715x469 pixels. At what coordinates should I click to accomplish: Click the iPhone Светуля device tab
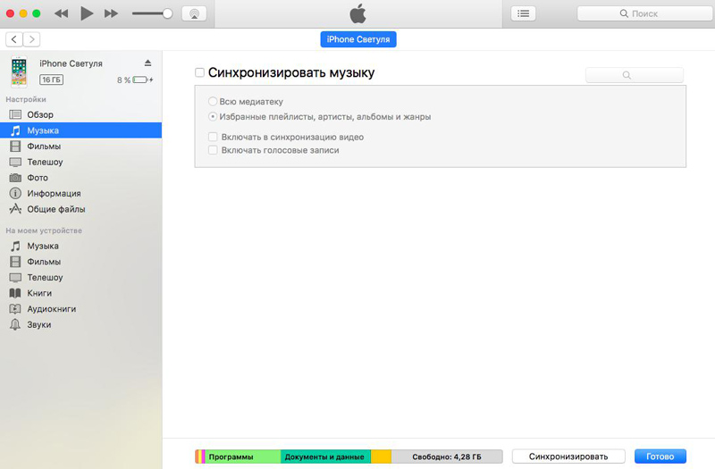358,39
